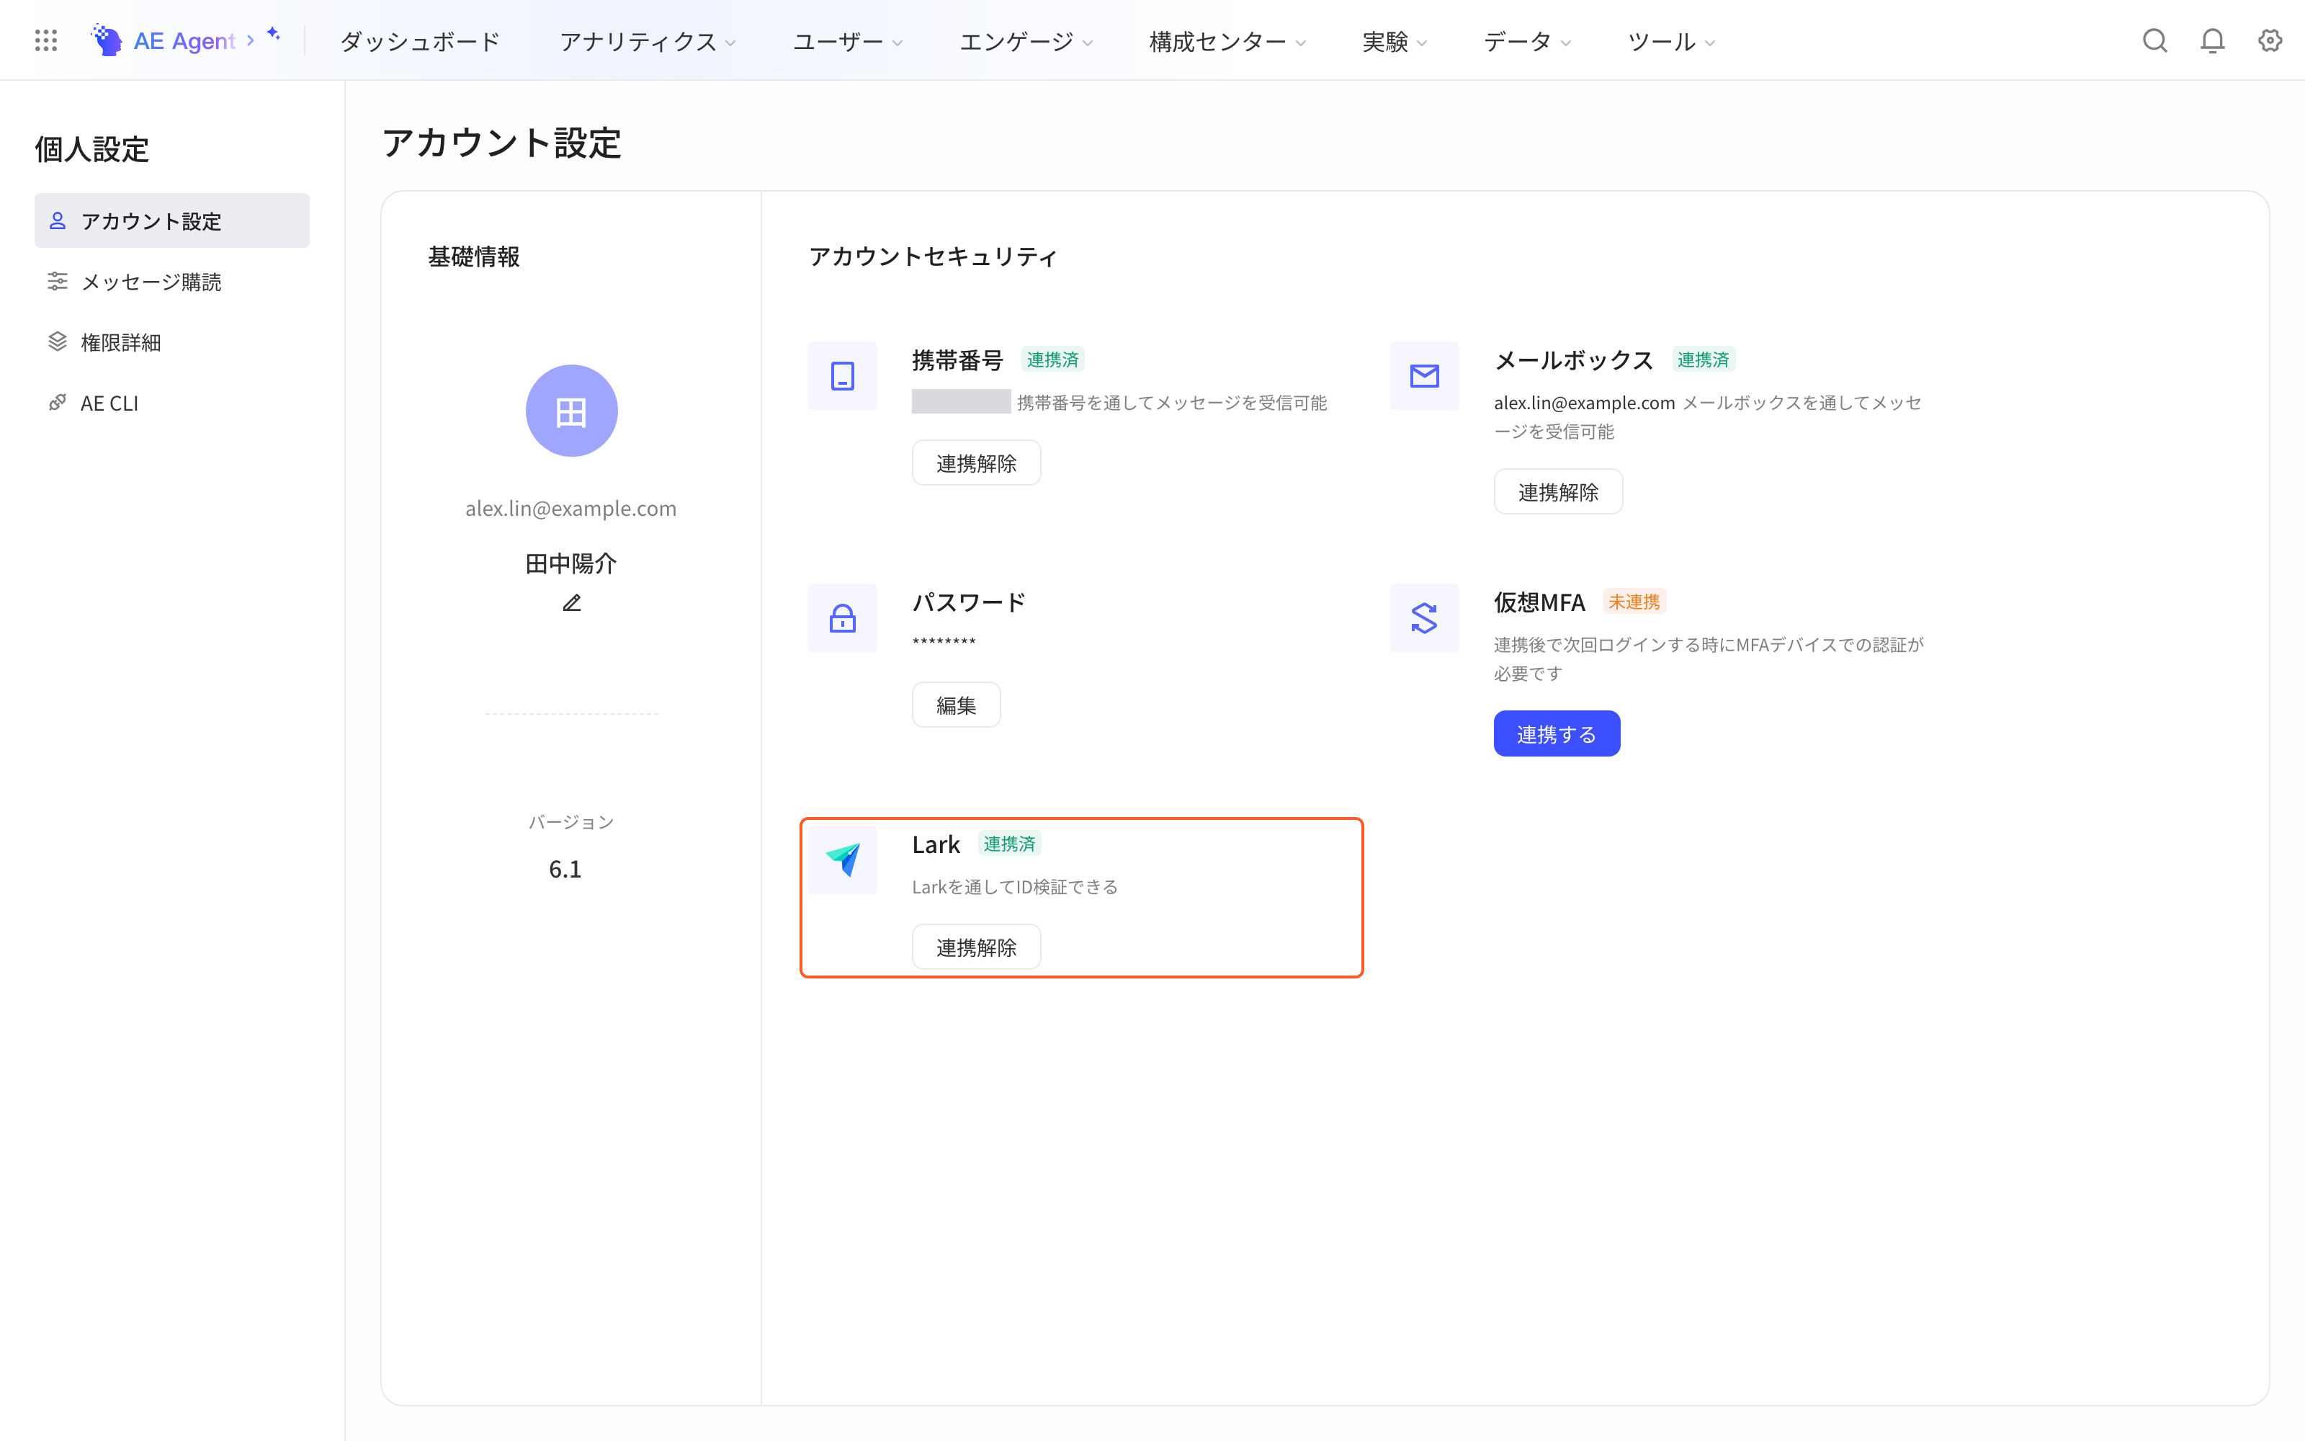Image resolution: width=2305 pixels, height=1441 pixels.
Task: Click the 未連携 badge next to 仮想MFA
Action: click(1634, 602)
